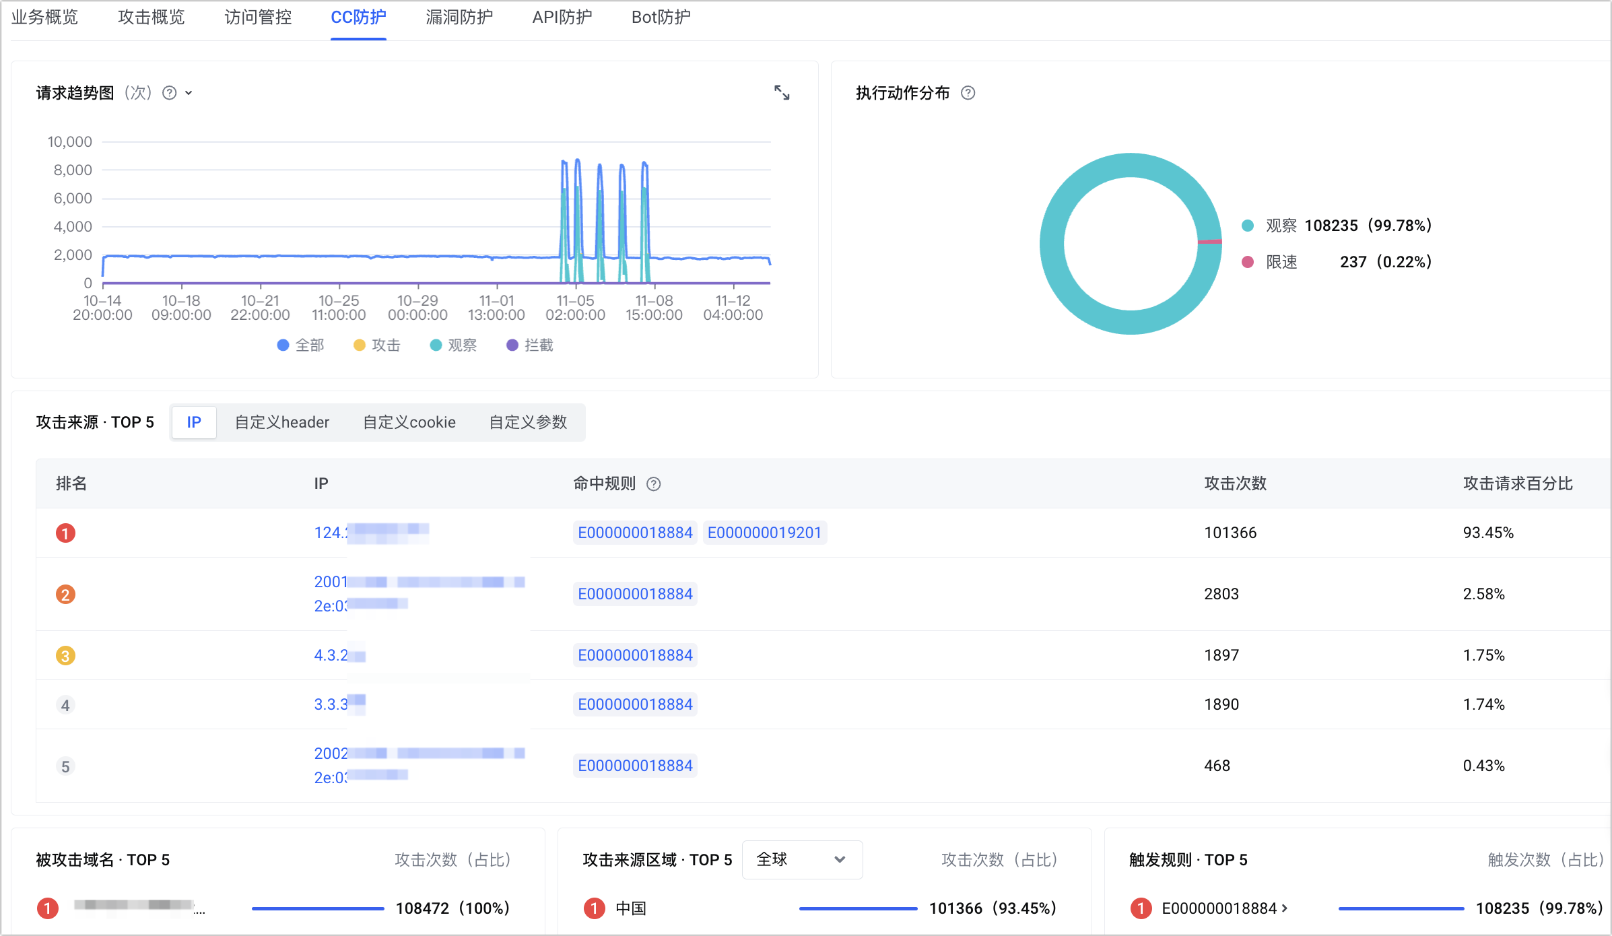Select the IP attack source filter
The height and width of the screenshot is (936, 1612).
coord(194,422)
